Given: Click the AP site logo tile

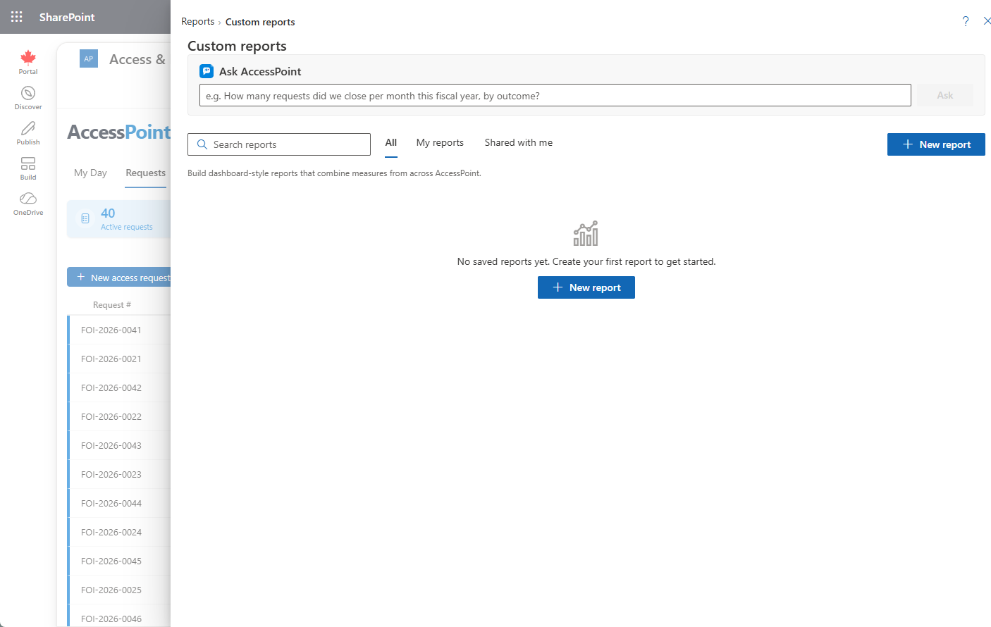Looking at the screenshot, I should point(89,59).
